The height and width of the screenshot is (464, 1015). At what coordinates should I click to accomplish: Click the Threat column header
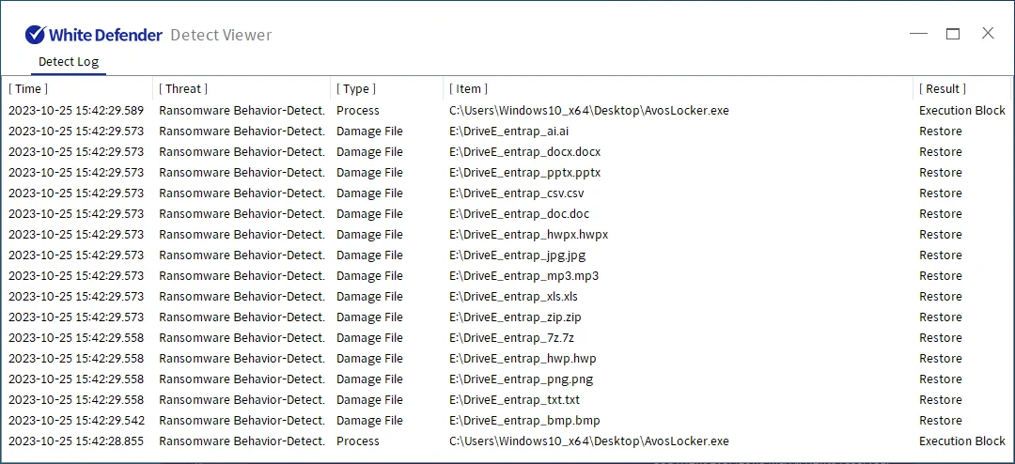click(x=183, y=89)
